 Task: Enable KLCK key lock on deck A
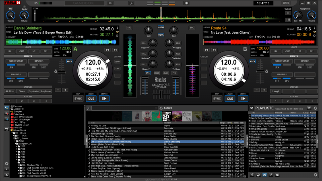(70, 61)
